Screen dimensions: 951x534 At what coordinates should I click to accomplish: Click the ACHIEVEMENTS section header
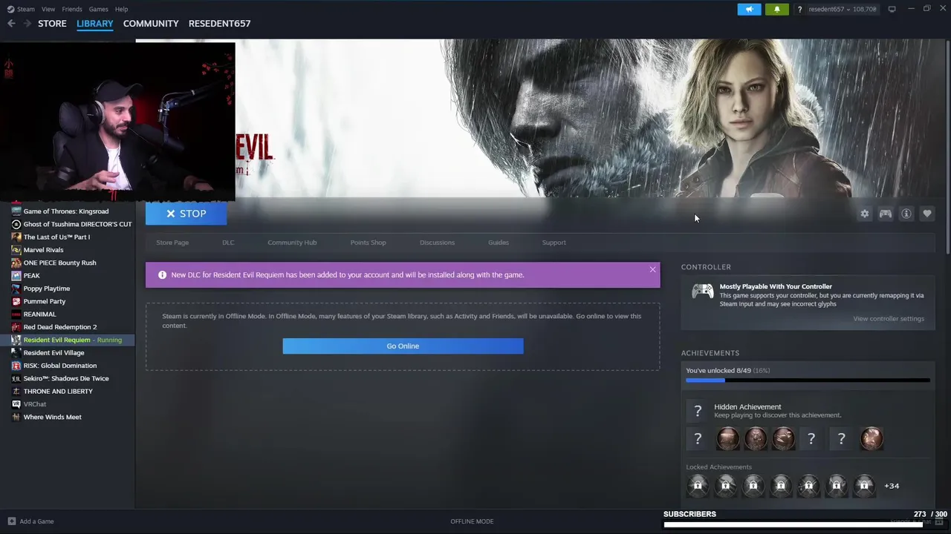710,353
